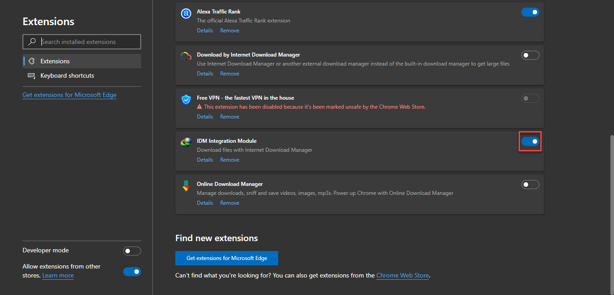
Task: Remove the Free VPN extension
Action: pos(229,117)
